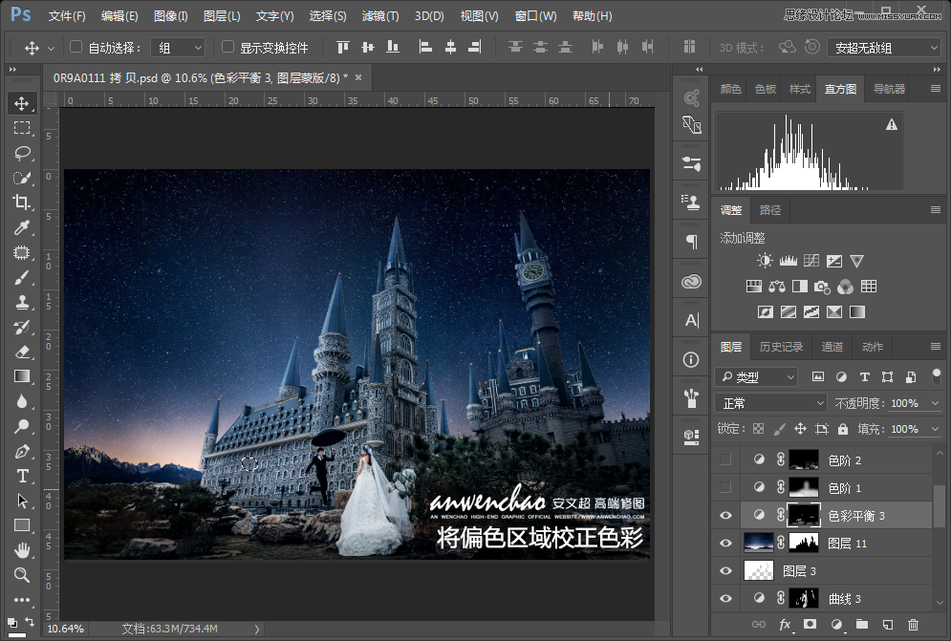Switch to the 历史记录 tab
Image resolution: width=951 pixels, height=641 pixels.
point(781,347)
